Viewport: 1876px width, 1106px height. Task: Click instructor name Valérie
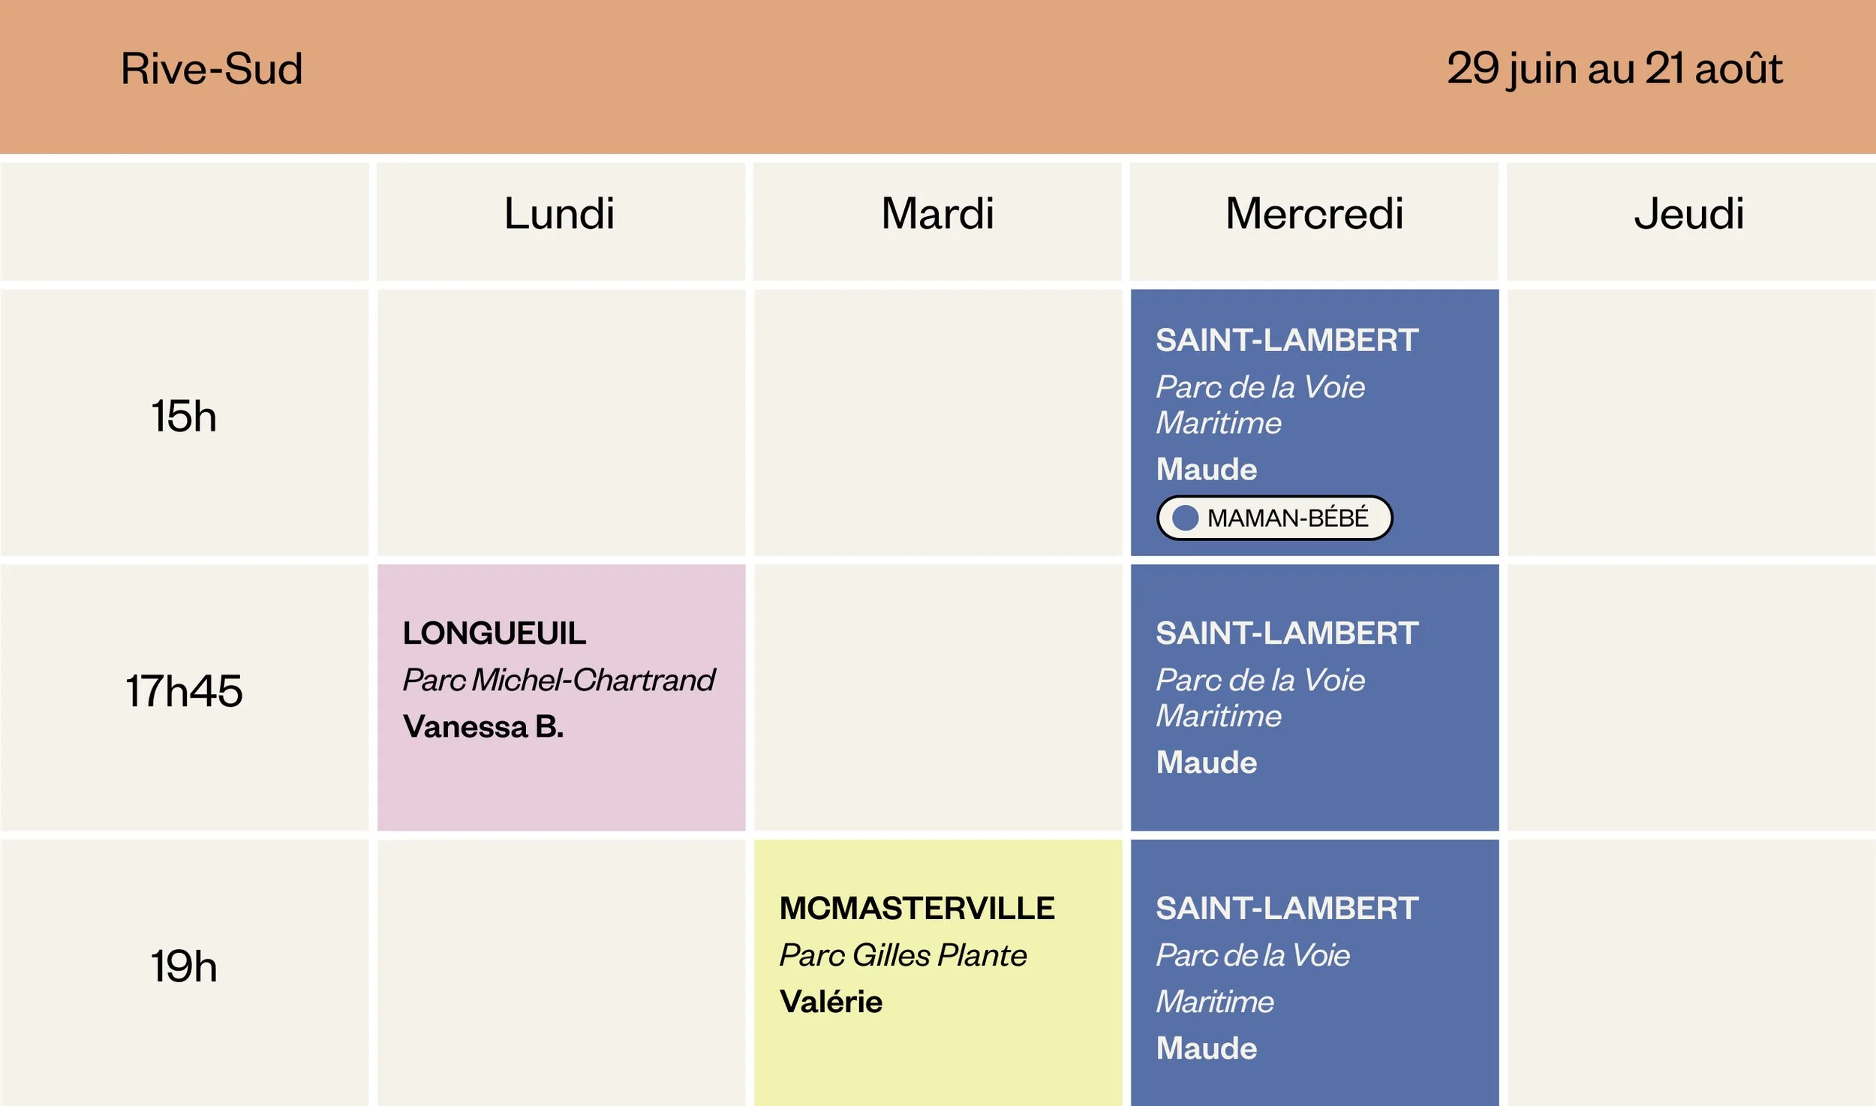pos(831,1001)
